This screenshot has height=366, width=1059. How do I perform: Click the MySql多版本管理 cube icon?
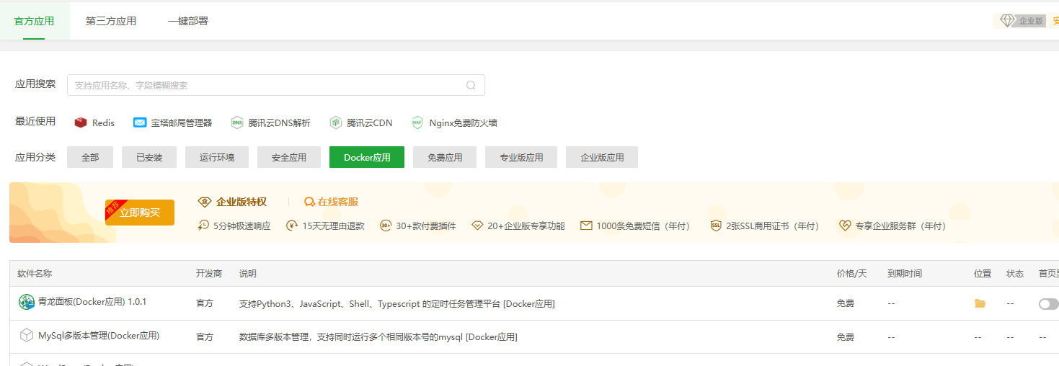point(27,336)
